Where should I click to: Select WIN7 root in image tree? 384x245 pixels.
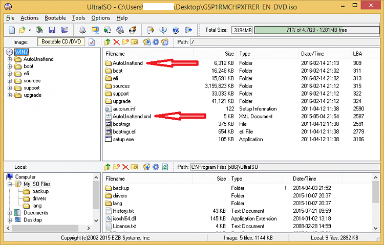point(22,52)
